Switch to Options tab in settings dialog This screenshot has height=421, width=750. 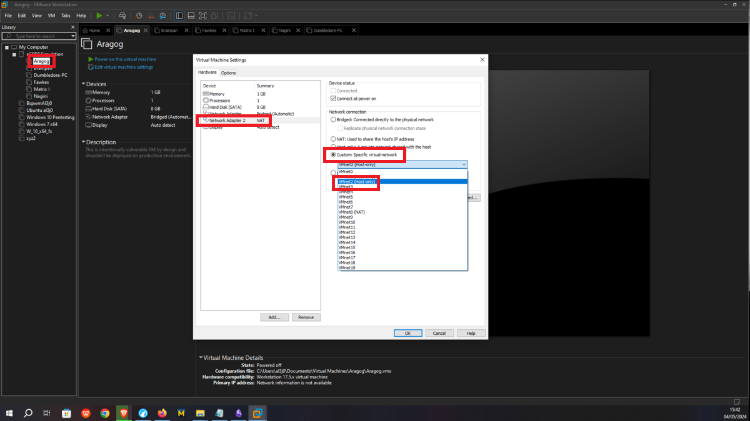[229, 72]
